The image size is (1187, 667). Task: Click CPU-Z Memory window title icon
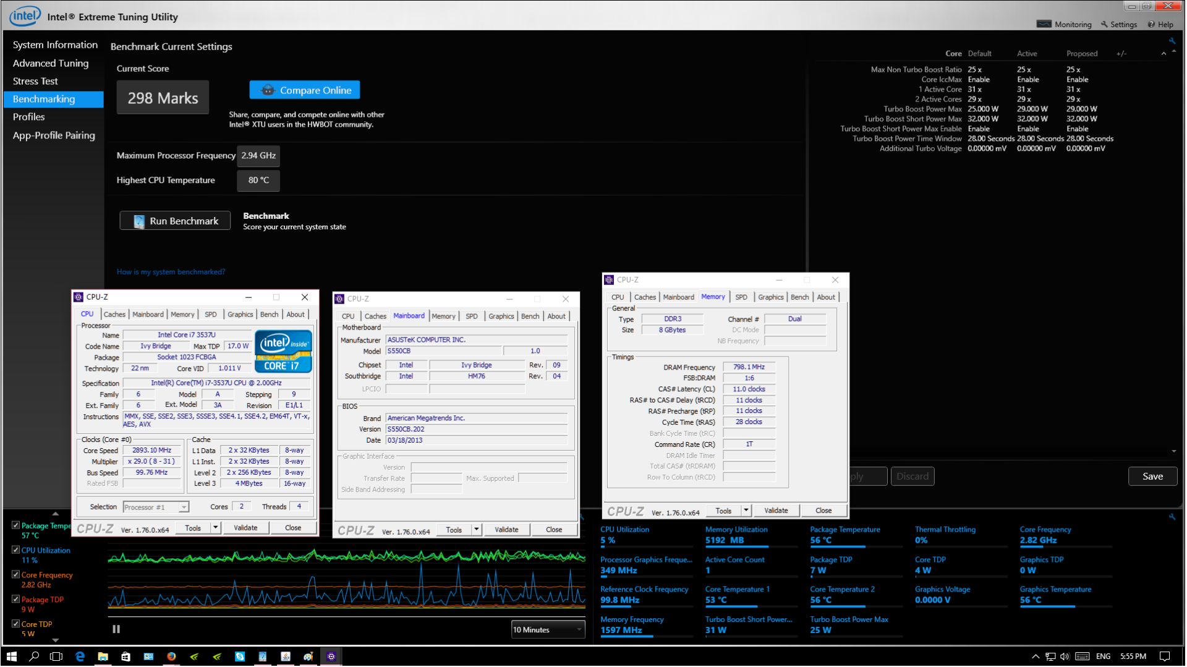tap(609, 279)
